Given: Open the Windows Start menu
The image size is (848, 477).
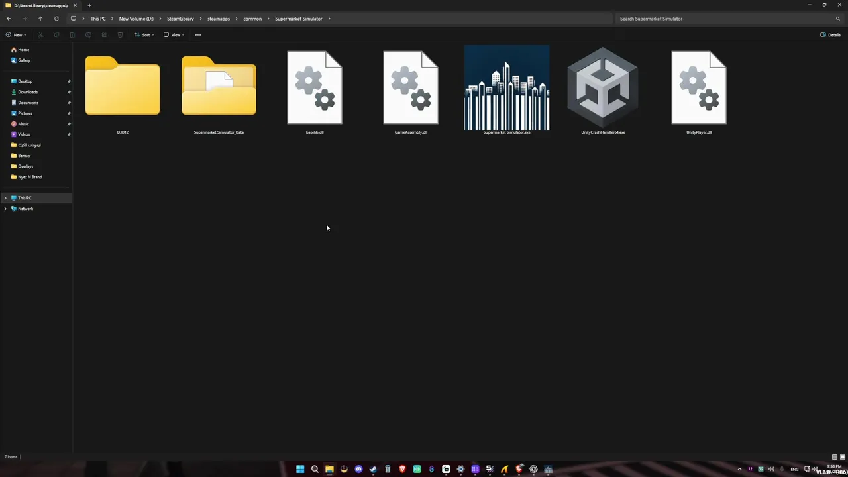Looking at the screenshot, I should [300, 469].
